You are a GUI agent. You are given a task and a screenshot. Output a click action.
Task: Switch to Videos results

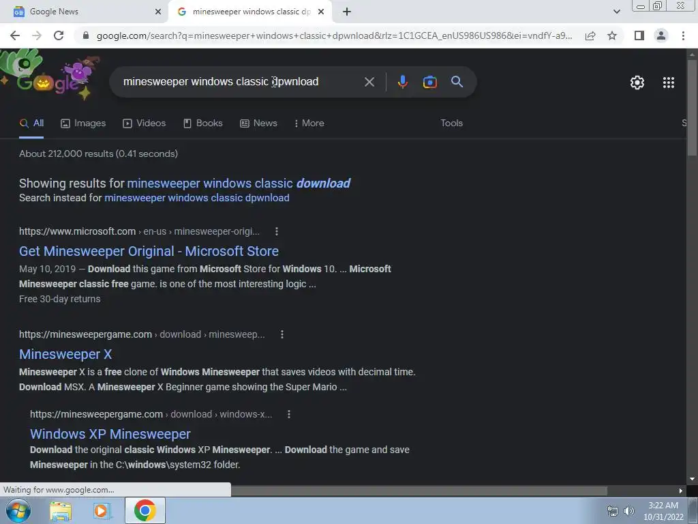pos(145,123)
